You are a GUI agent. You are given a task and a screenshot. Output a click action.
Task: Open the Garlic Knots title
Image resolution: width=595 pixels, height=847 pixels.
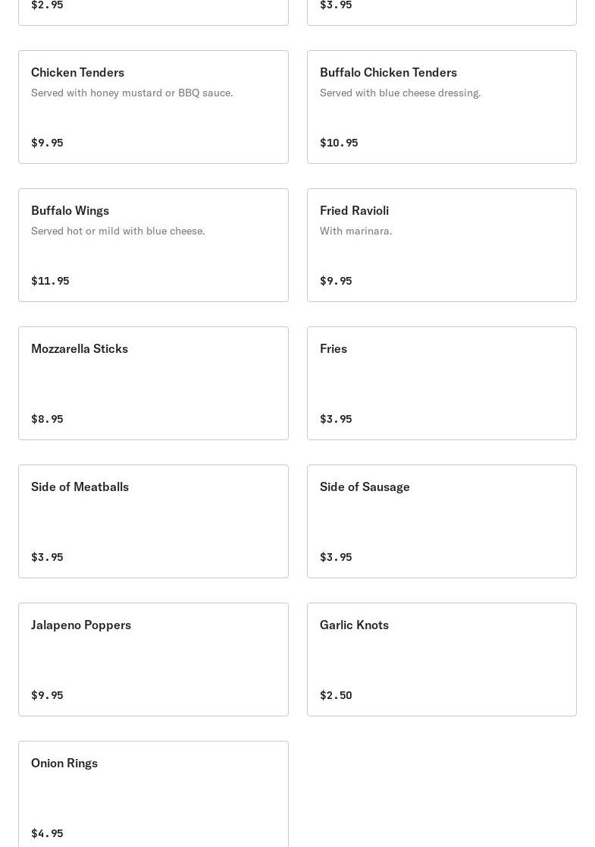tap(354, 625)
